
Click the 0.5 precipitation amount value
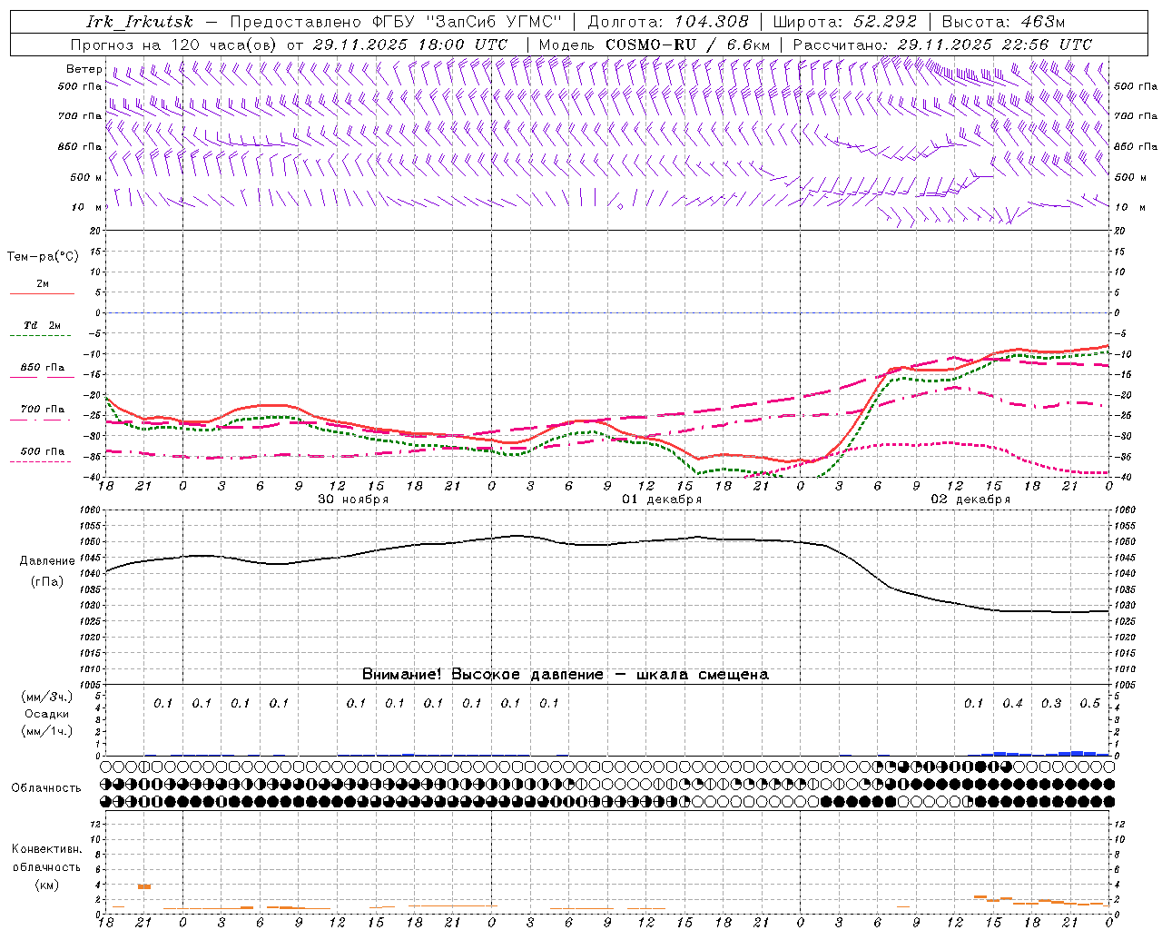(1089, 703)
